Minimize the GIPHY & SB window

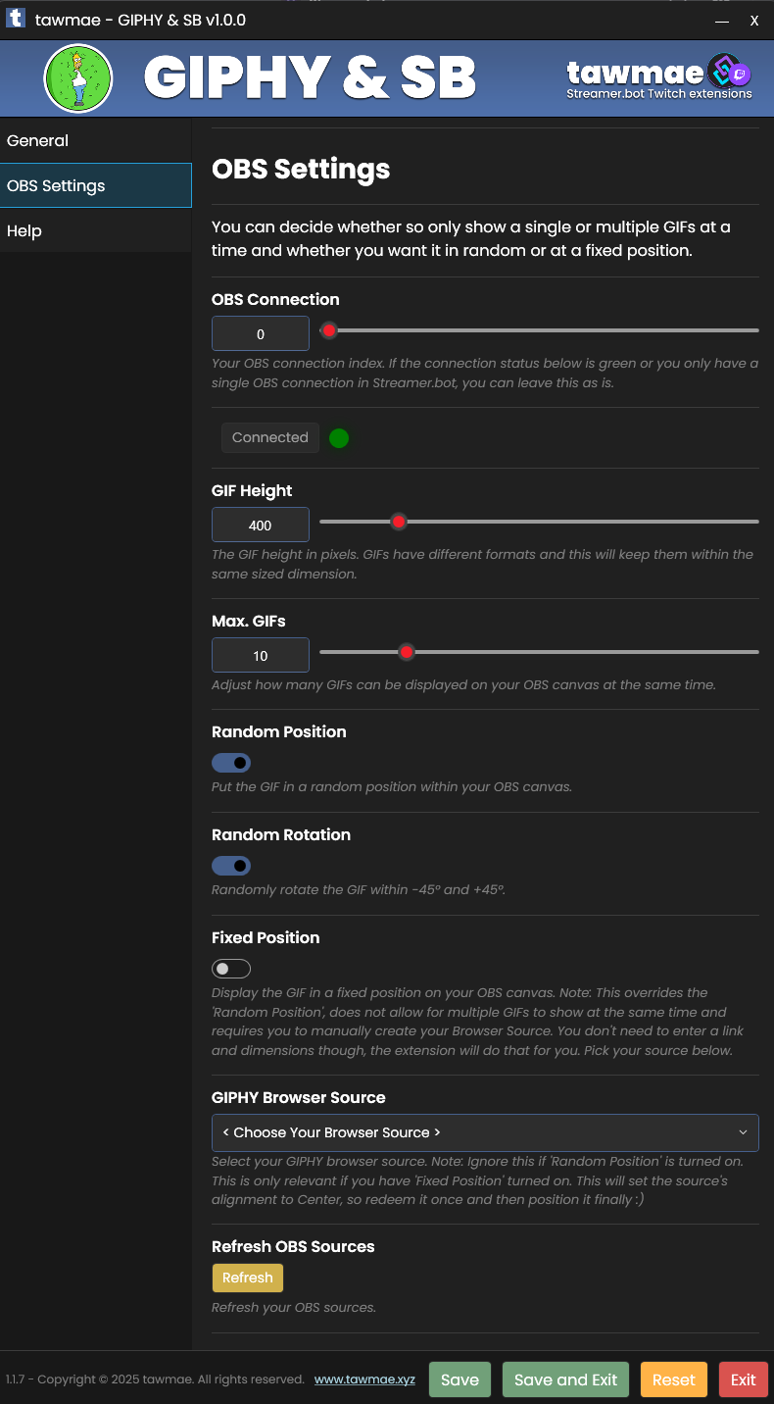click(x=722, y=20)
